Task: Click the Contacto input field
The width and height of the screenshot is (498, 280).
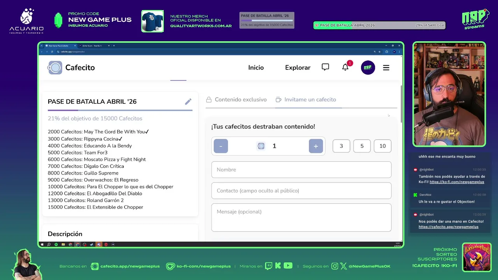Action: point(301,191)
